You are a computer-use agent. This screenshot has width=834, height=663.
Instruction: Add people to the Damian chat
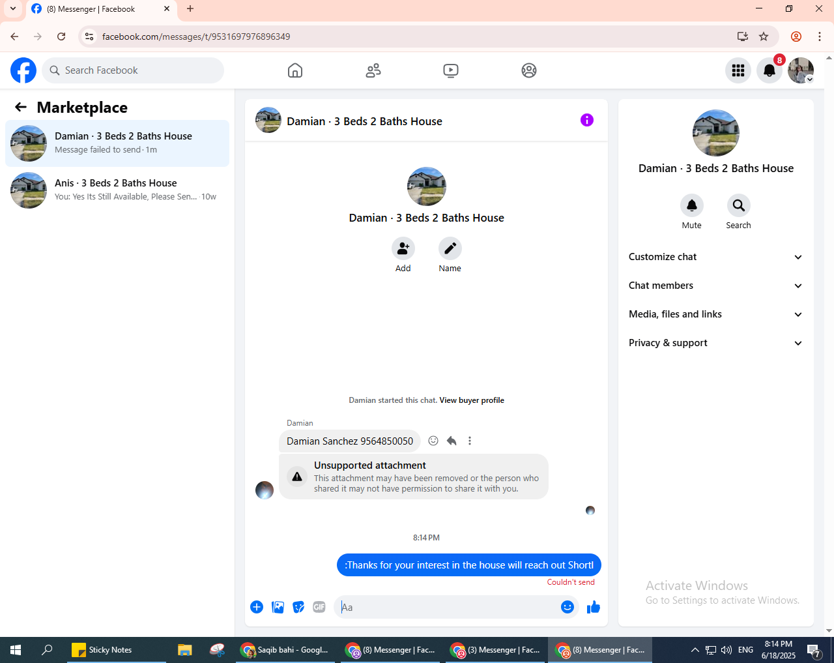click(x=403, y=248)
